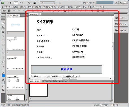
Task: Go to next slide with up arrow
Action: [x=11, y=3]
